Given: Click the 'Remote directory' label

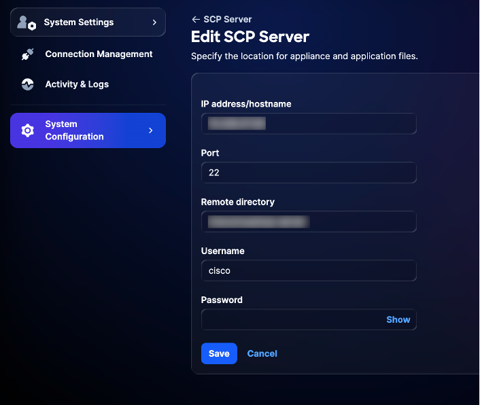Looking at the screenshot, I should [x=238, y=202].
